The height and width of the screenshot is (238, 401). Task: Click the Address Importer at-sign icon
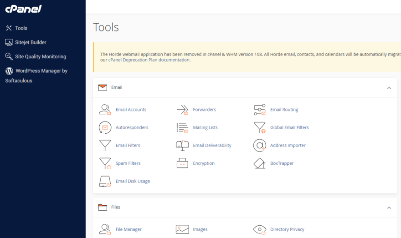pos(260,145)
